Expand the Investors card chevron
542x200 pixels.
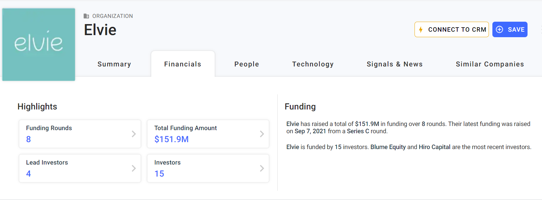point(262,168)
